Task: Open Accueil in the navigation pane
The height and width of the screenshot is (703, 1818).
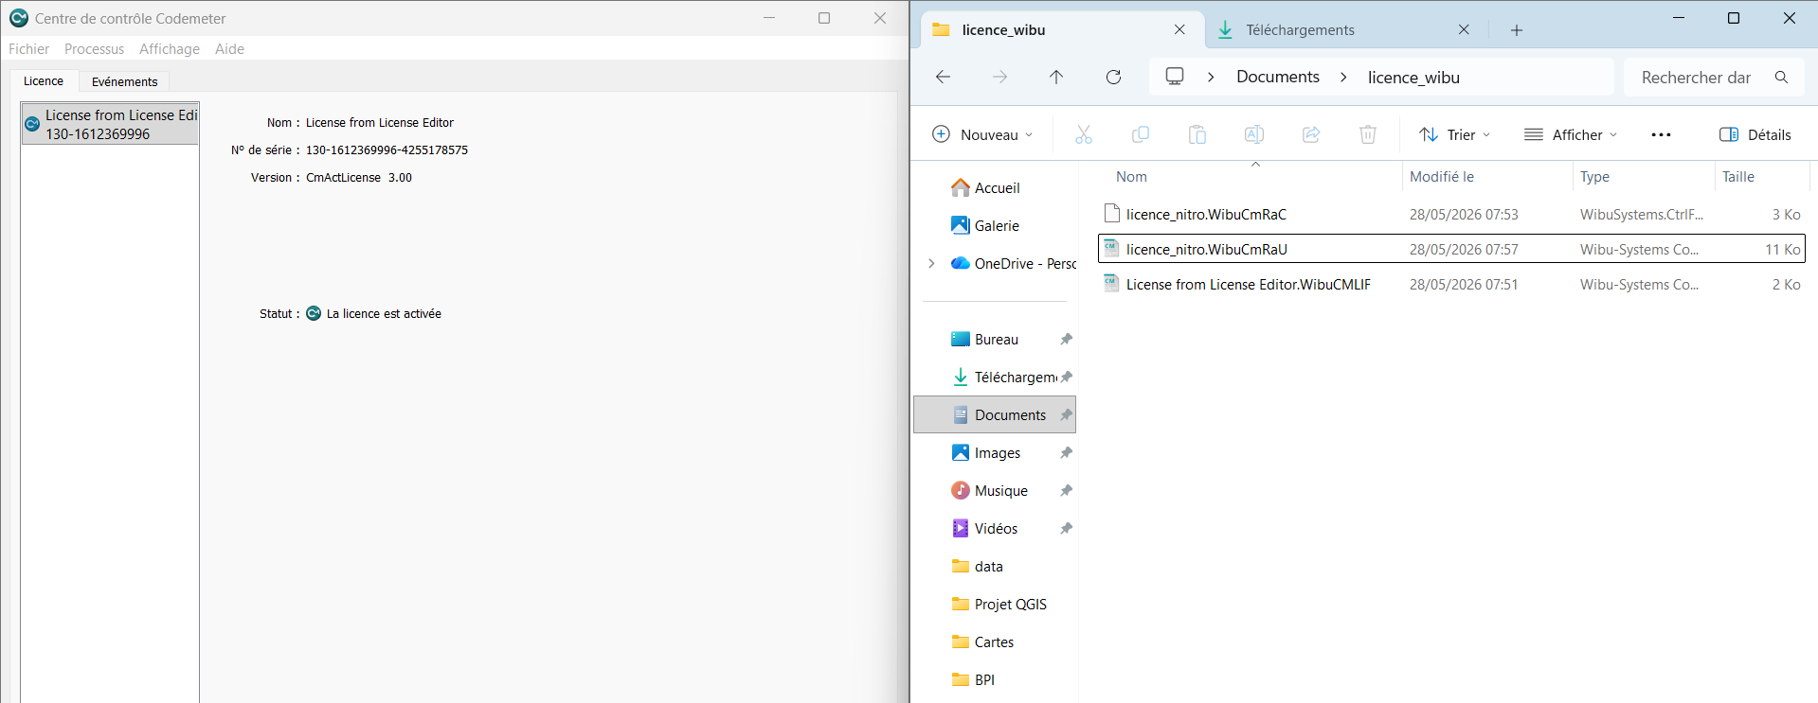Action: [x=985, y=187]
